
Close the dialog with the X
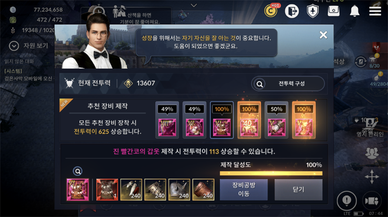pos(323,35)
